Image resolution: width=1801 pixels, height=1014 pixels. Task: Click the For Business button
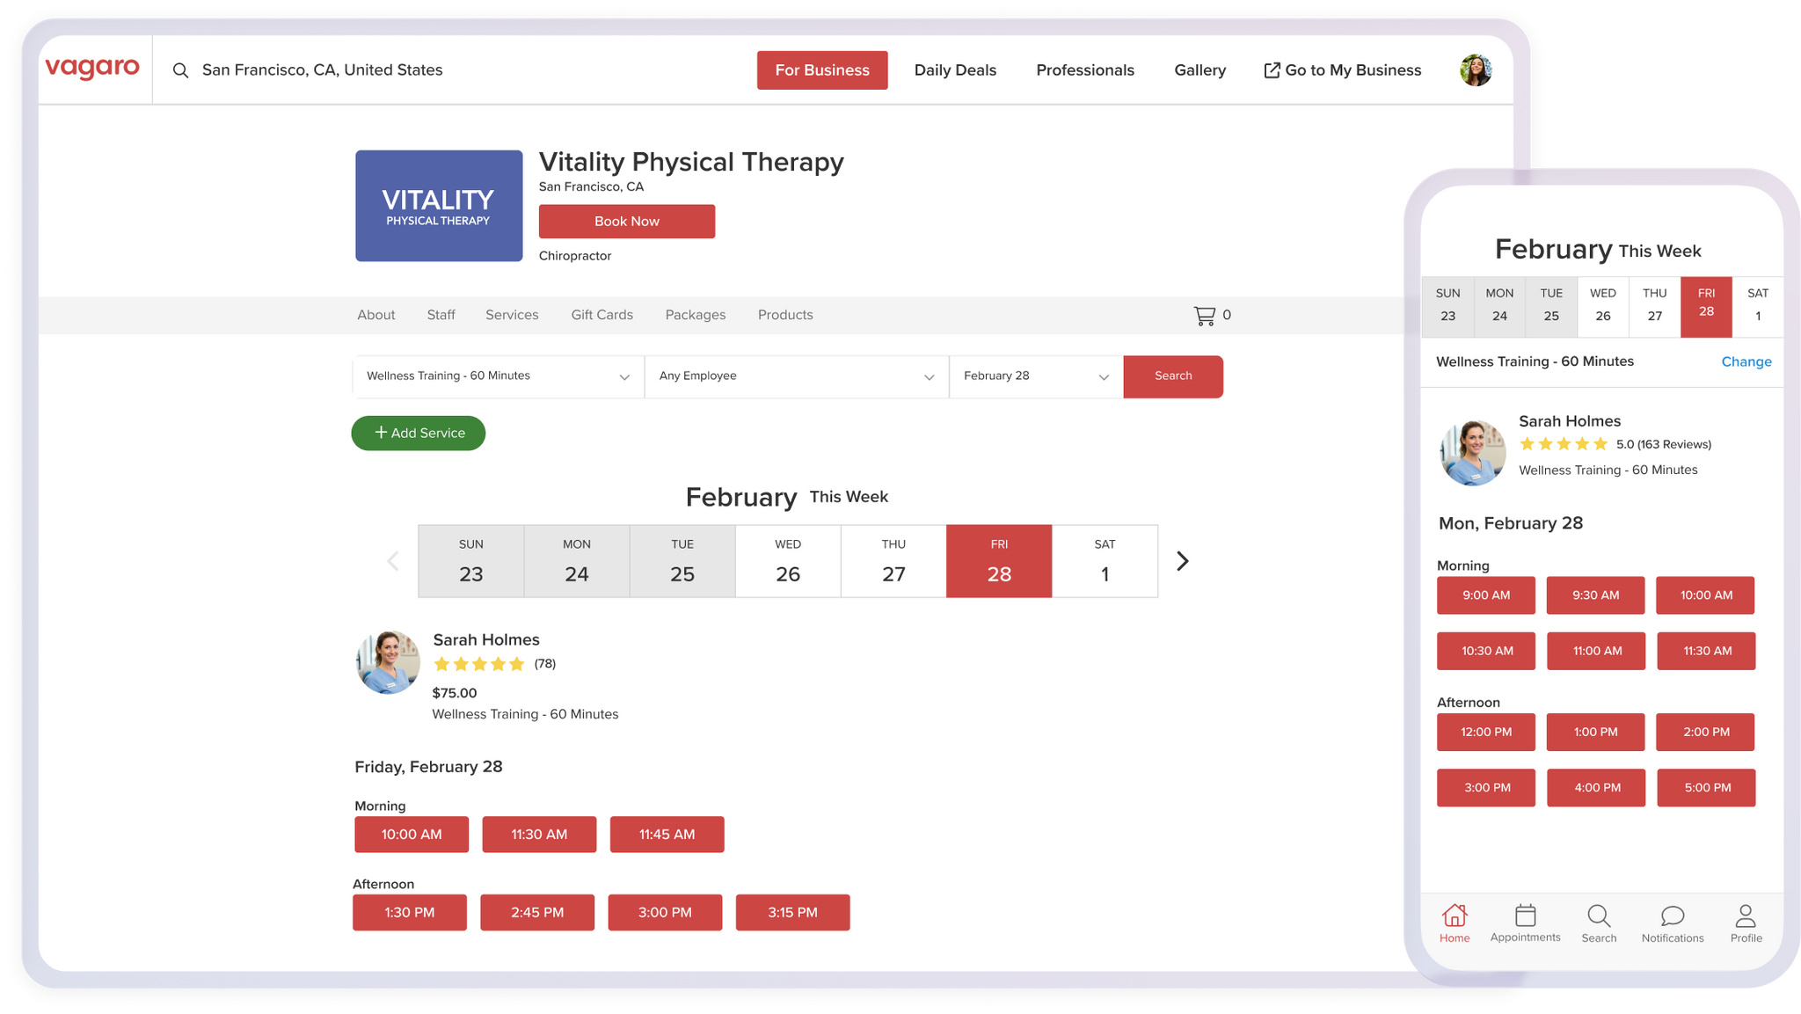822,70
